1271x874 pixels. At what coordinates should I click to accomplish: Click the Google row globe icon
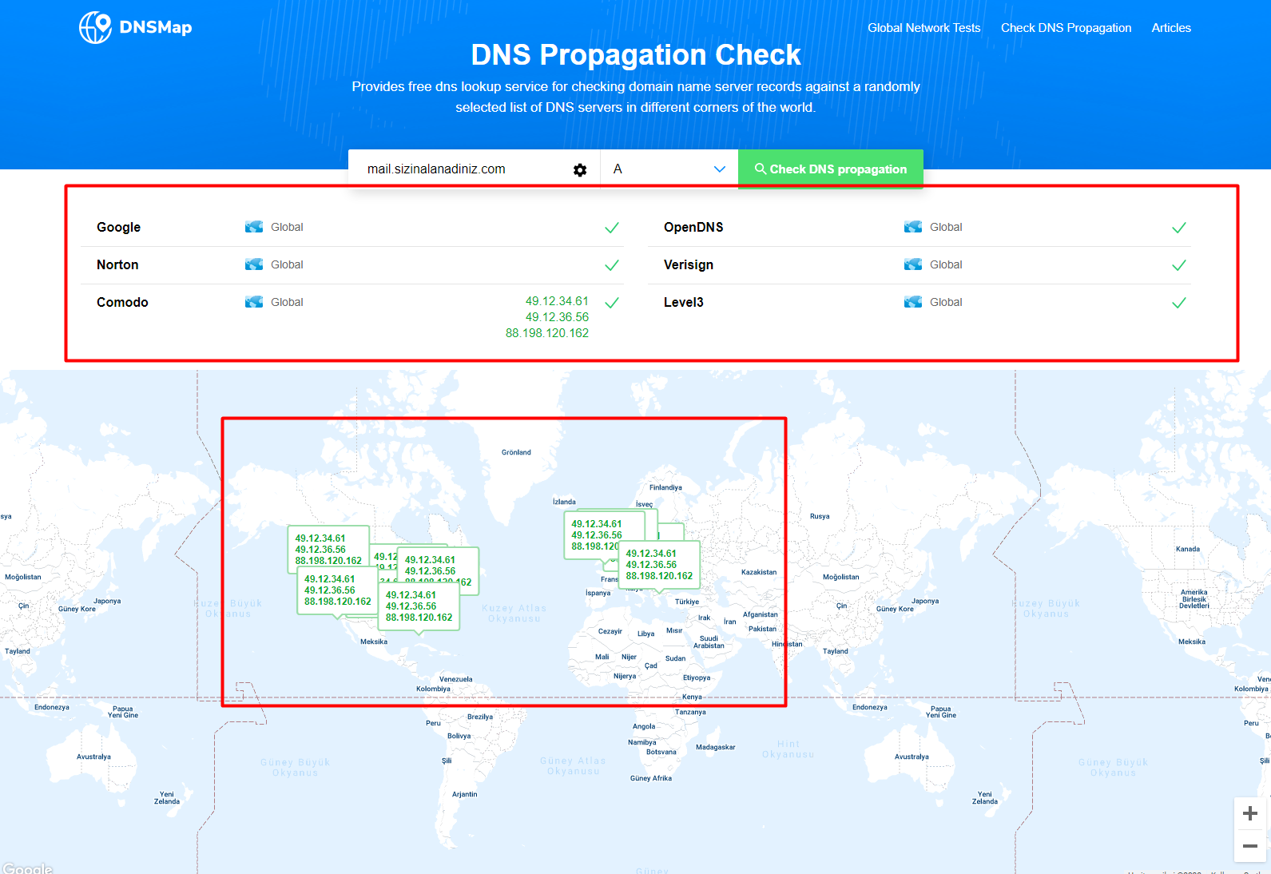point(254,227)
